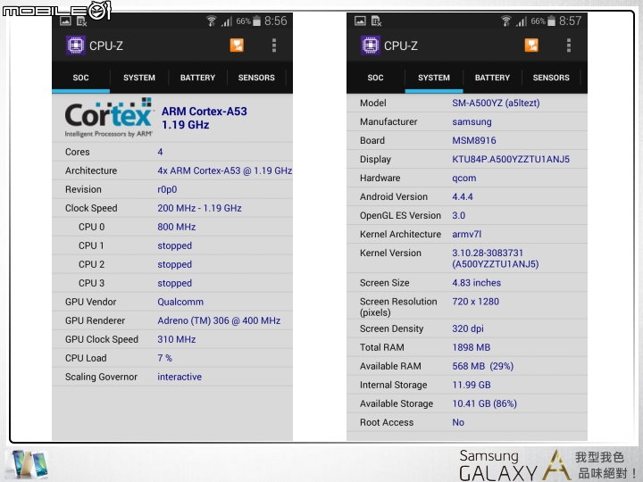Select SYSTEM tab in left screen
The height and width of the screenshot is (482, 643).
139,78
